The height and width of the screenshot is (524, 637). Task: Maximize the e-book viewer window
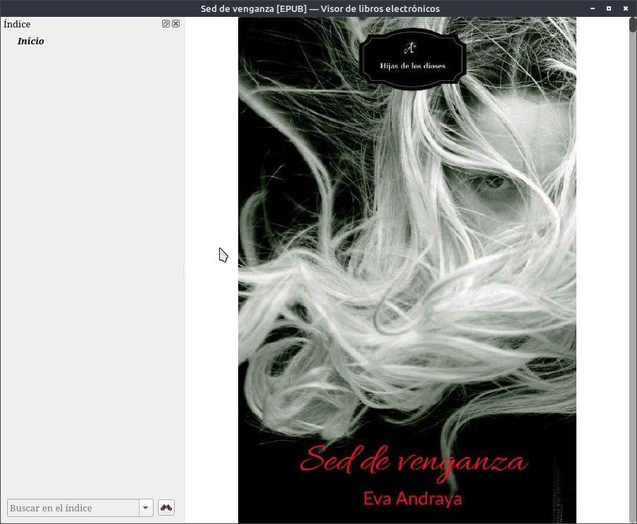tap(609, 8)
